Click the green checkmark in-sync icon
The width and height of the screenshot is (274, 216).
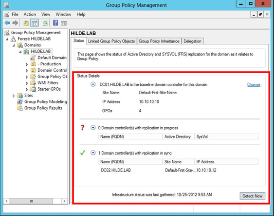coord(82,153)
